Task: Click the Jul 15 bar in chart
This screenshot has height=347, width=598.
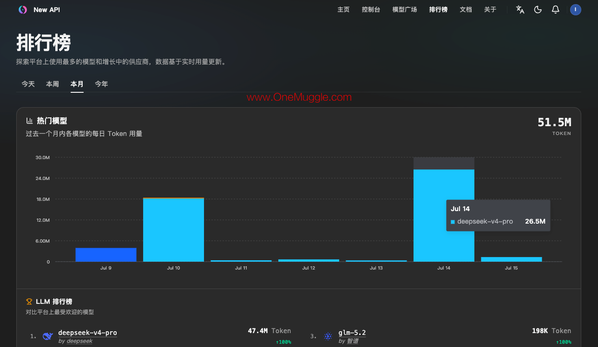Action: (x=511, y=259)
